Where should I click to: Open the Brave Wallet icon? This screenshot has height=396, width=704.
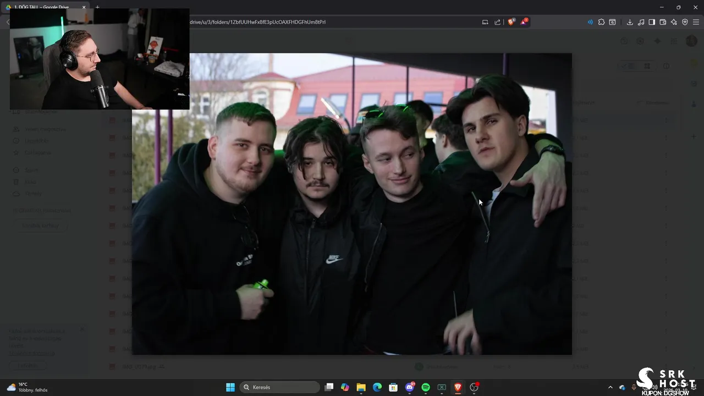pos(663,22)
